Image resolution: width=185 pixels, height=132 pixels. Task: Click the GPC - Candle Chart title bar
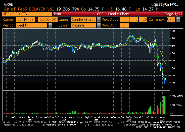point(113,14)
